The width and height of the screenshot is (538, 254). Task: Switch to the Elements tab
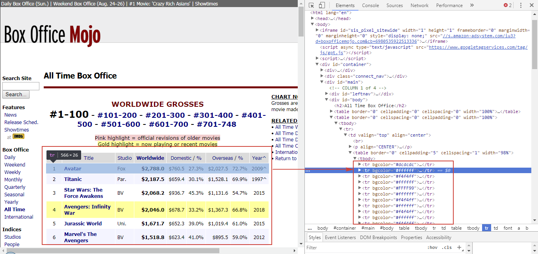click(x=345, y=5)
